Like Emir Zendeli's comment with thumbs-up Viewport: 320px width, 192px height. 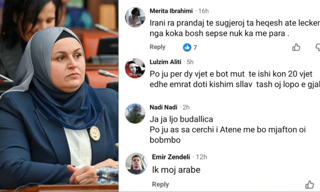point(310,185)
